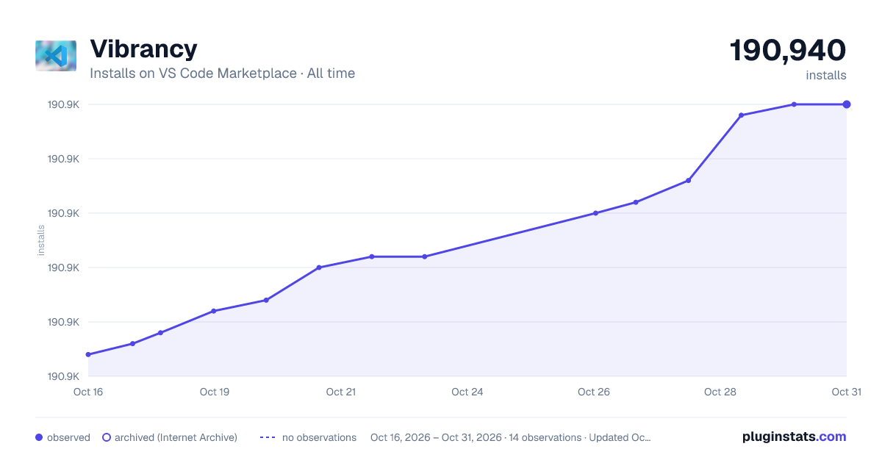Click the 'Oct 31' x-axis label
Image resolution: width=882 pixels, height=463 pixels.
click(x=846, y=392)
